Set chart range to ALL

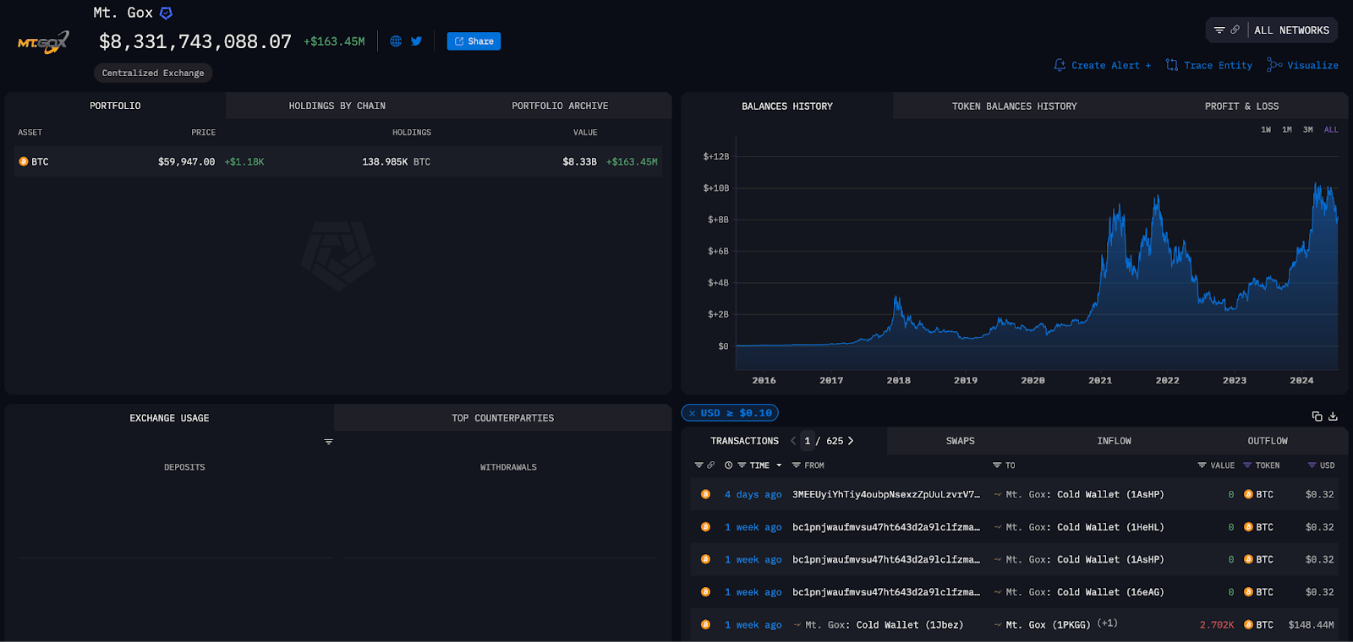(x=1331, y=130)
